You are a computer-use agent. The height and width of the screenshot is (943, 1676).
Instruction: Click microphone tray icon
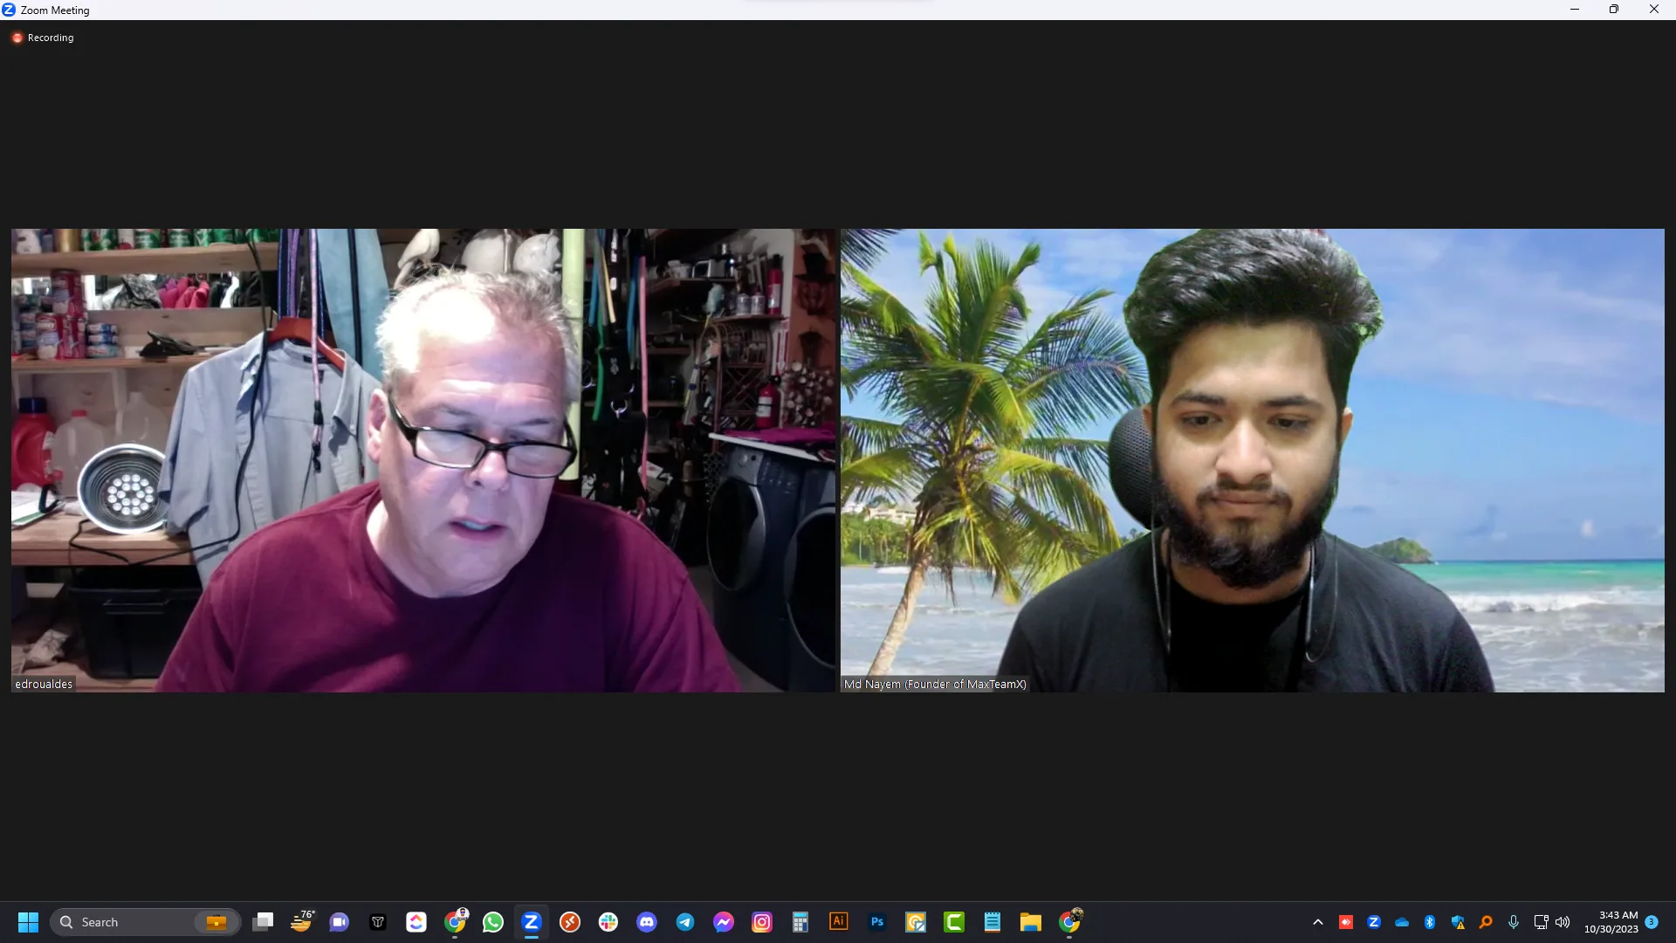[1514, 922]
